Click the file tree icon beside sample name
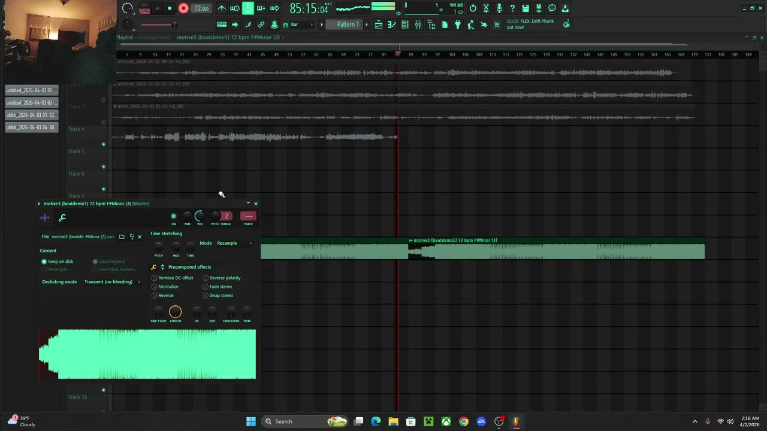 click(131, 236)
